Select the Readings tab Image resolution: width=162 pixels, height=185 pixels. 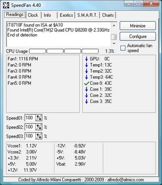point(15,15)
